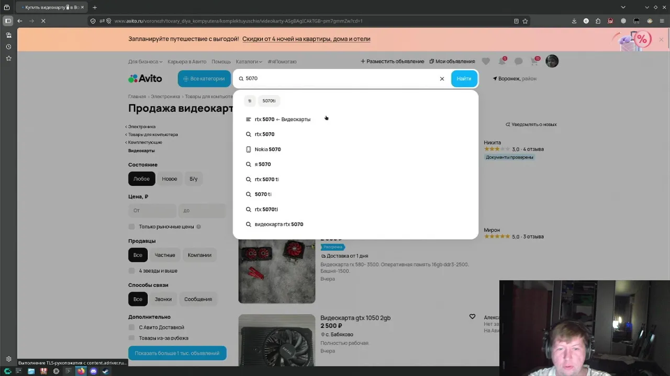Expand 'Для бизнеса' dropdown
Viewport: 670px width, 376px height.
tap(146, 62)
